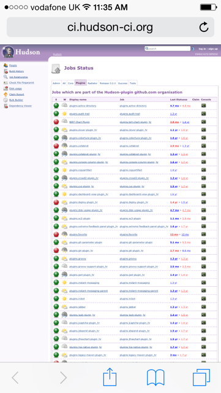Image resolution: width=221 pixels, height=393 pixels.
Task: Open console for plugins.audit-trail row
Action: point(203,114)
